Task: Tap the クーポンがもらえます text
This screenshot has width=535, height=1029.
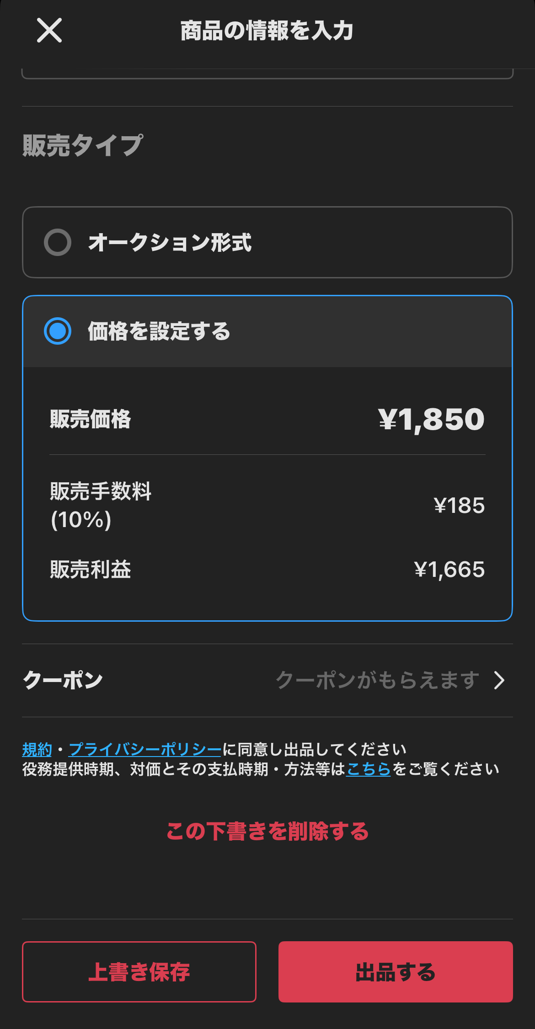Action: click(x=377, y=680)
